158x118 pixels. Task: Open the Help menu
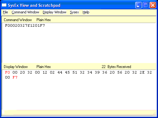point(86,12)
